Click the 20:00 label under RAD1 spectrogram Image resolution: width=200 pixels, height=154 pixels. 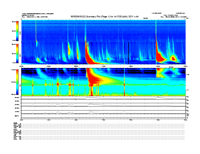pyautogui.click(x=158, y=66)
